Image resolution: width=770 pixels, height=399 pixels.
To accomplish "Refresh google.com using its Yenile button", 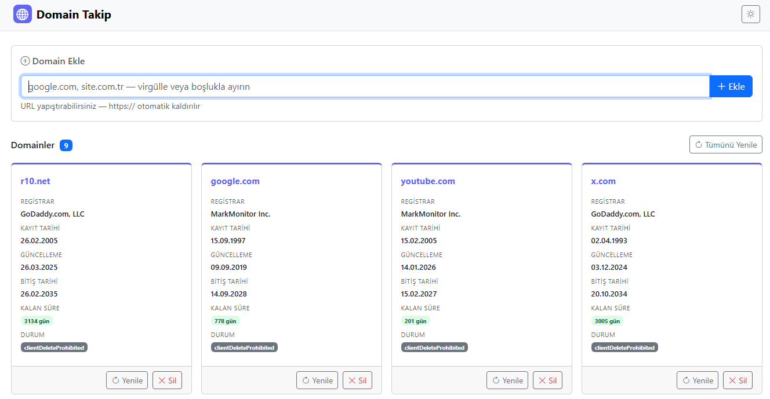I will point(317,380).
